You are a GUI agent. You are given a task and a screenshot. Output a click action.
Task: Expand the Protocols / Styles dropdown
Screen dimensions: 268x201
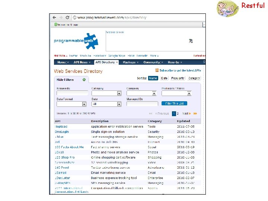189,93
